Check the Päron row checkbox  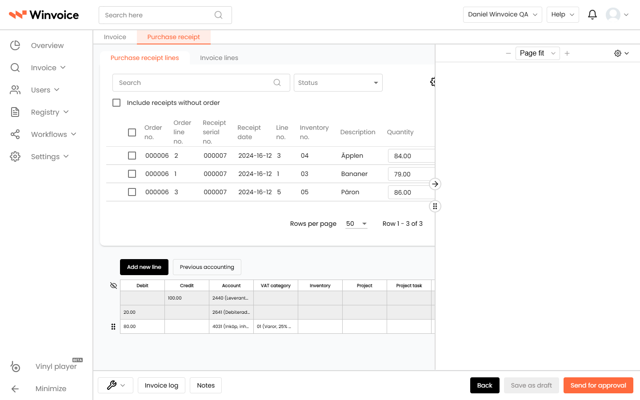pos(132,192)
